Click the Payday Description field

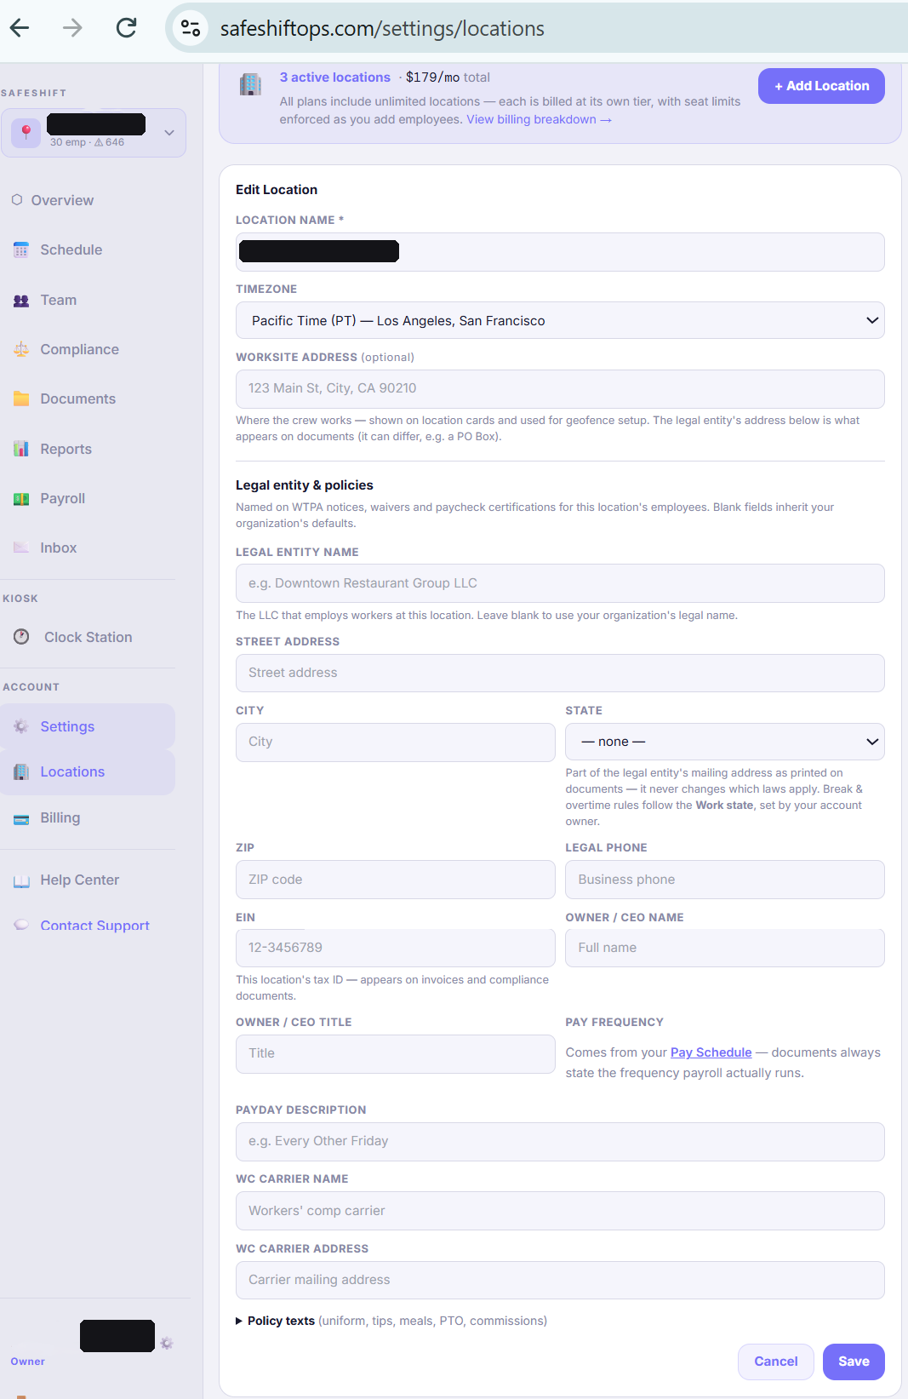tap(560, 1141)
